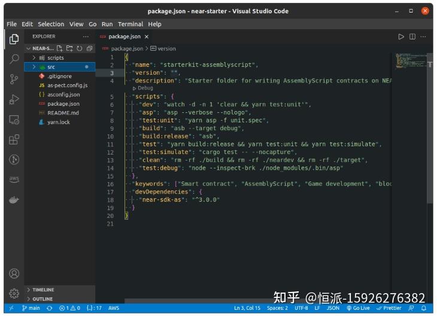The height and width of the screenshot is (317, 437).
Task: Click AWS in the status bar
Action: [114, 308]
